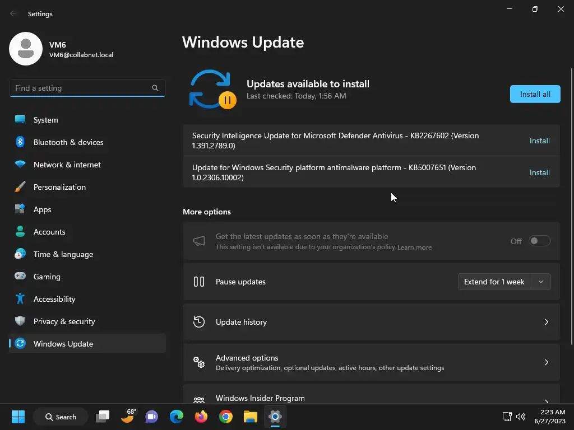This screenshot has width=574, height=430.
Task: Click the vertical scrollbar on the right
Action: (571, 206)
